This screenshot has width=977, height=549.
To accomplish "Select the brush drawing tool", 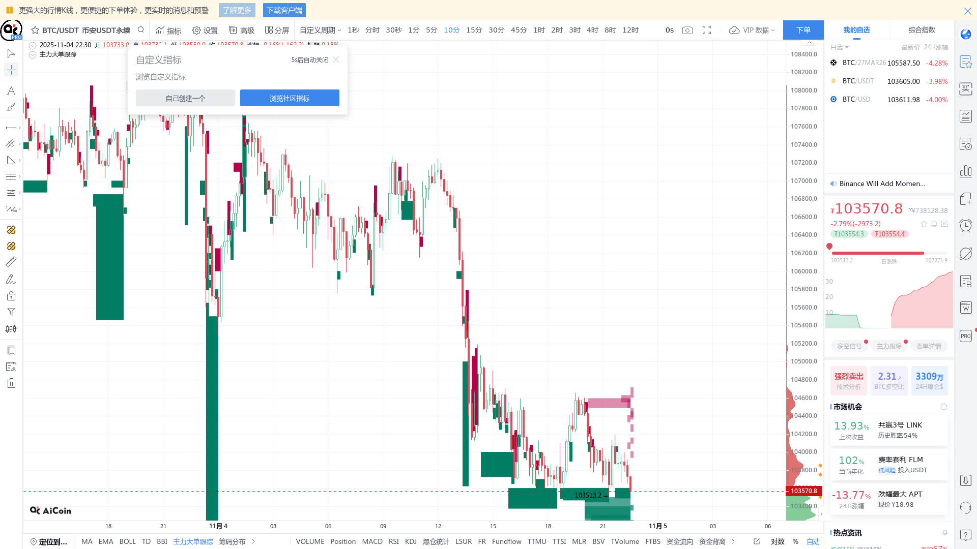I will [11, 107].
